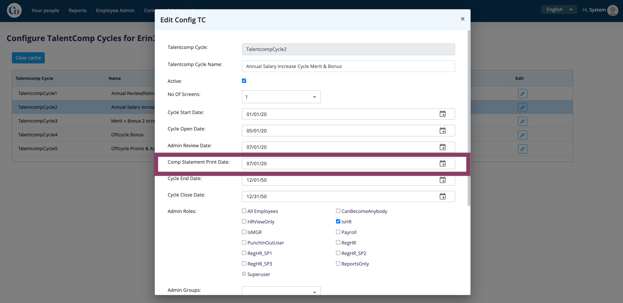Open the English language dropdown

point(559,10)
